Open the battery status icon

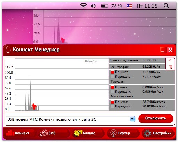[x=105, y=6]
